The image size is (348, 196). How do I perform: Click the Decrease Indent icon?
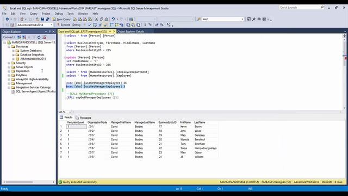pos(157,25)
